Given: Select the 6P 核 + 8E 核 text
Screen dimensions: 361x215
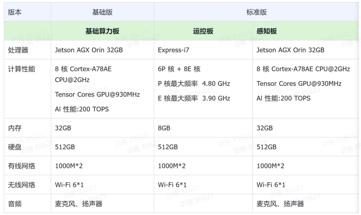Looking at the screenshot, I should 179,69.
